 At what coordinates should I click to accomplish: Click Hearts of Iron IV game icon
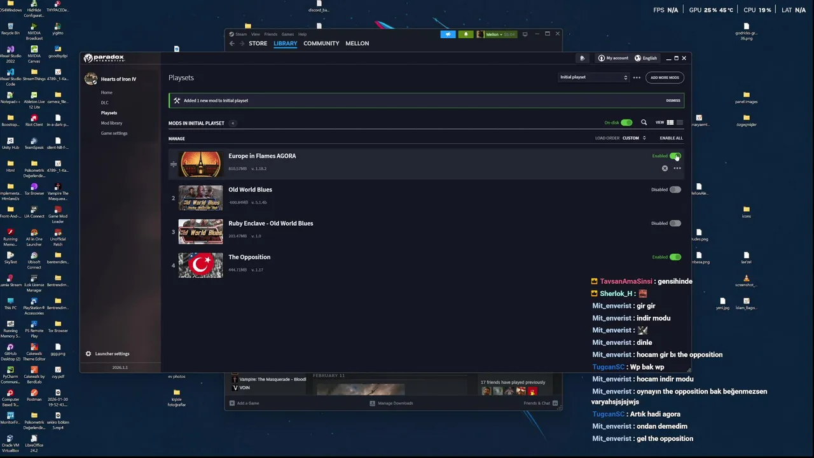coord(91,79)
